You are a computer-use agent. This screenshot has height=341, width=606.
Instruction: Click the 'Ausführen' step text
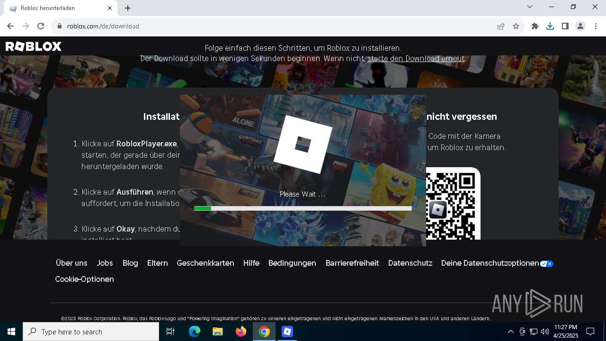pyautogui.click(x=135, y=192)
